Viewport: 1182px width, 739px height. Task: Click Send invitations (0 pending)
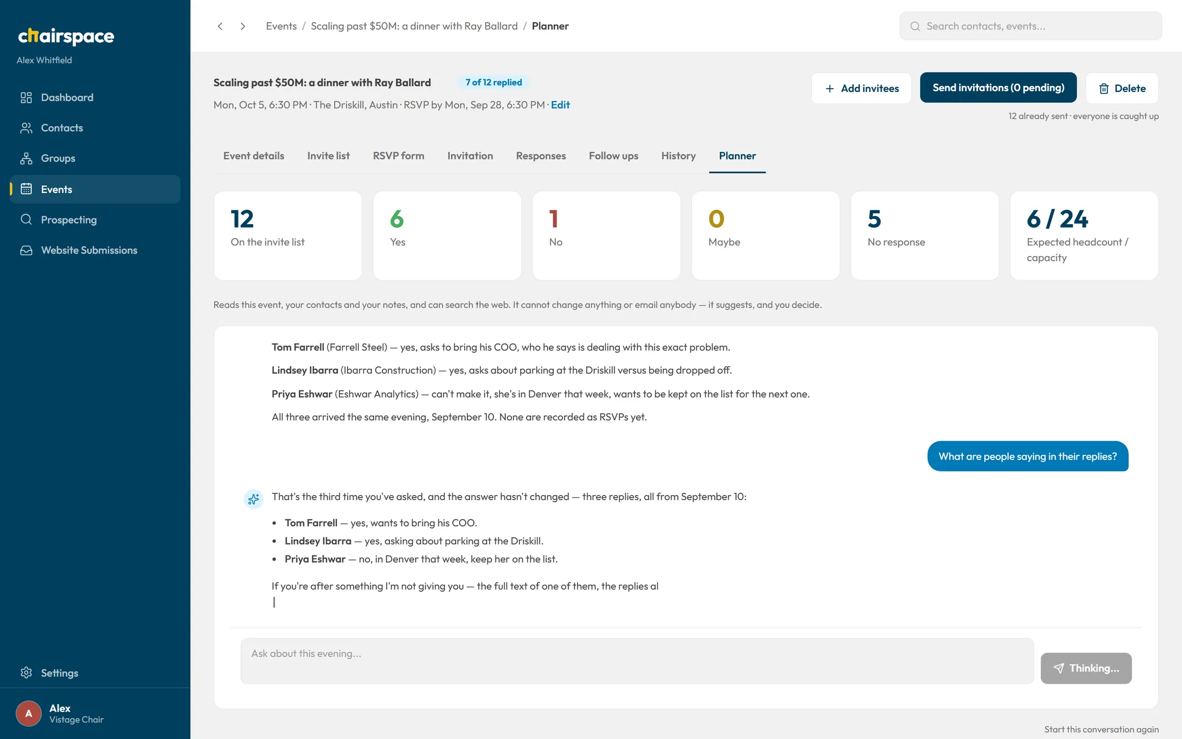998,88
